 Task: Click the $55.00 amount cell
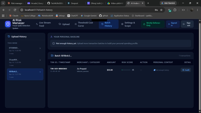click(110, 70)
